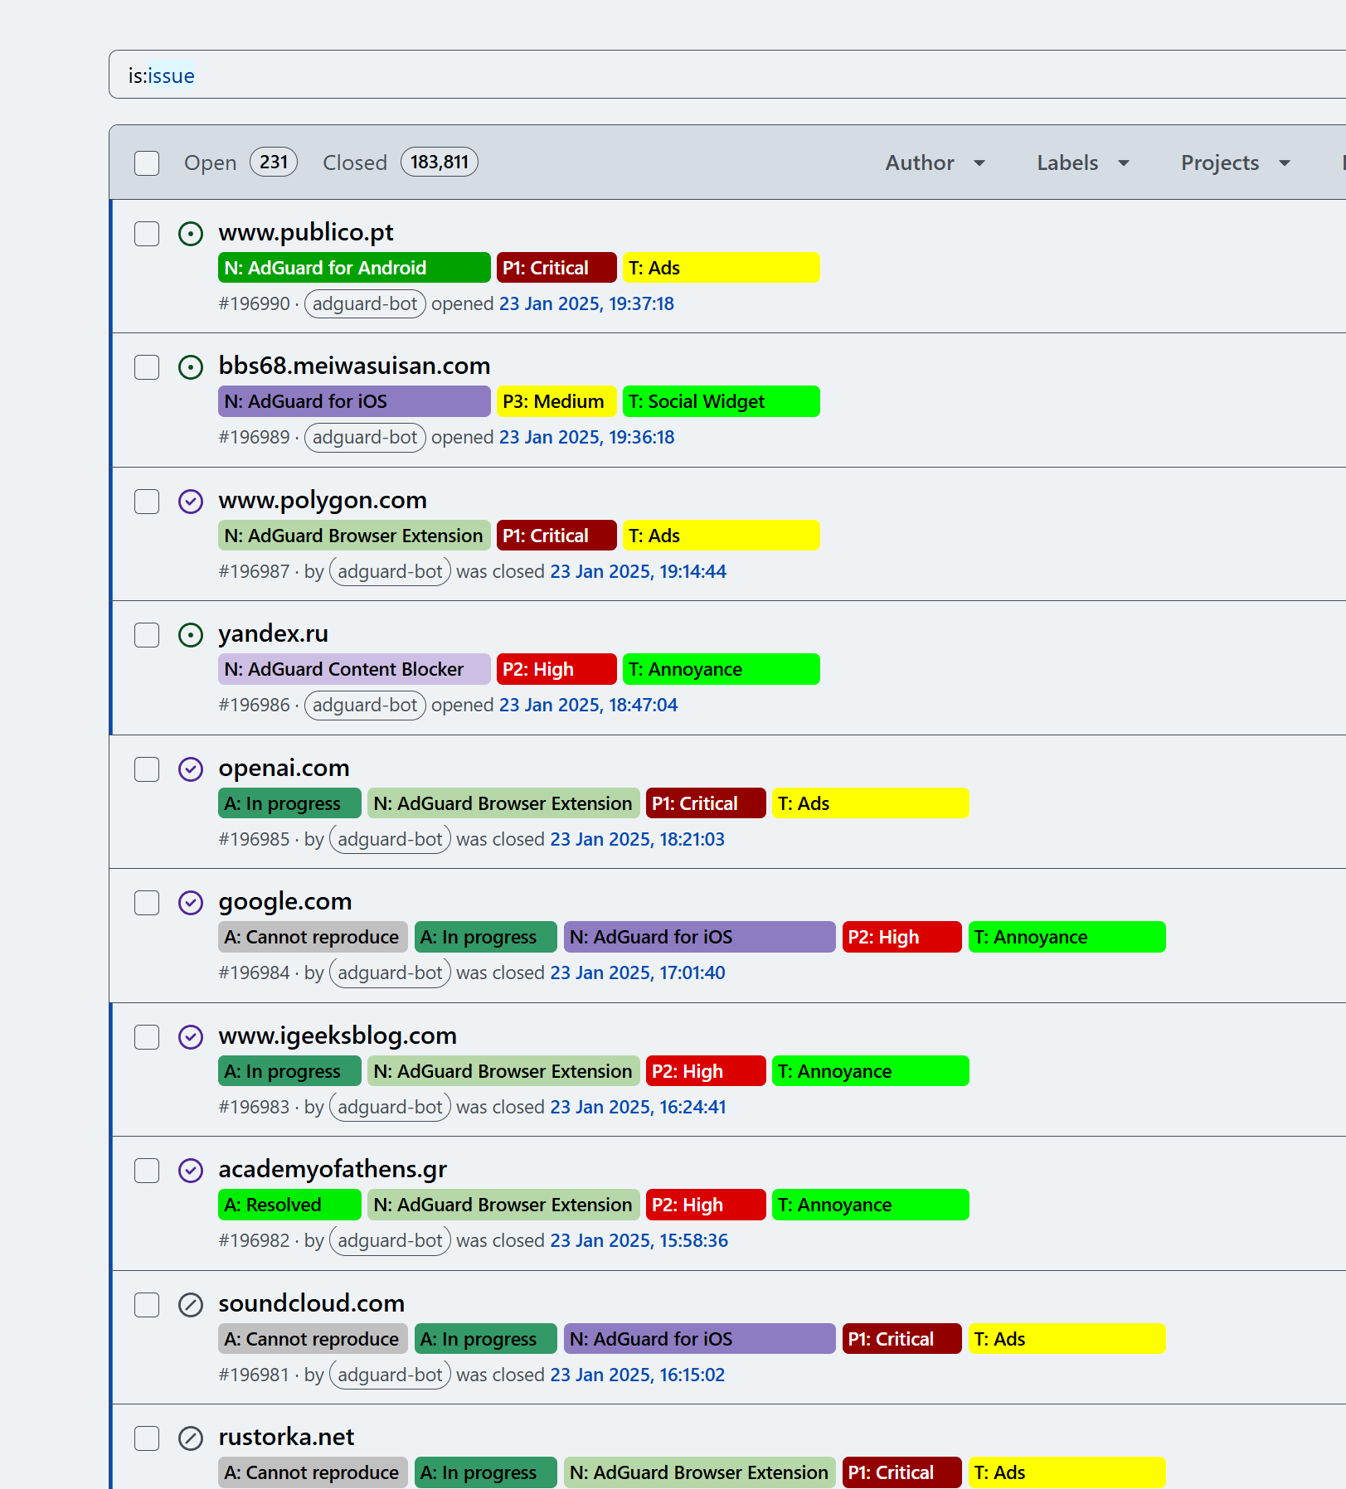Open the openai.com issue
Viewport: 1346px width, 1489px height.
point(284,768)
